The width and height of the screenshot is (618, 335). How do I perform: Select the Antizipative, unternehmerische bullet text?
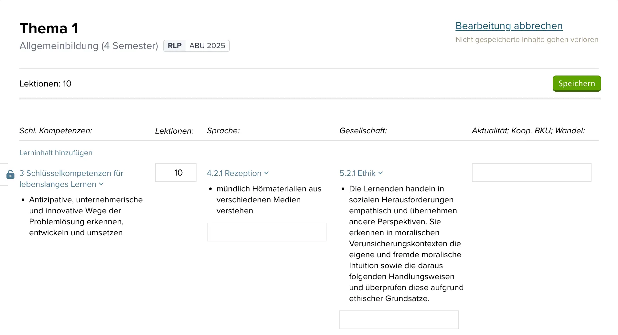click(x=86, y=216)
